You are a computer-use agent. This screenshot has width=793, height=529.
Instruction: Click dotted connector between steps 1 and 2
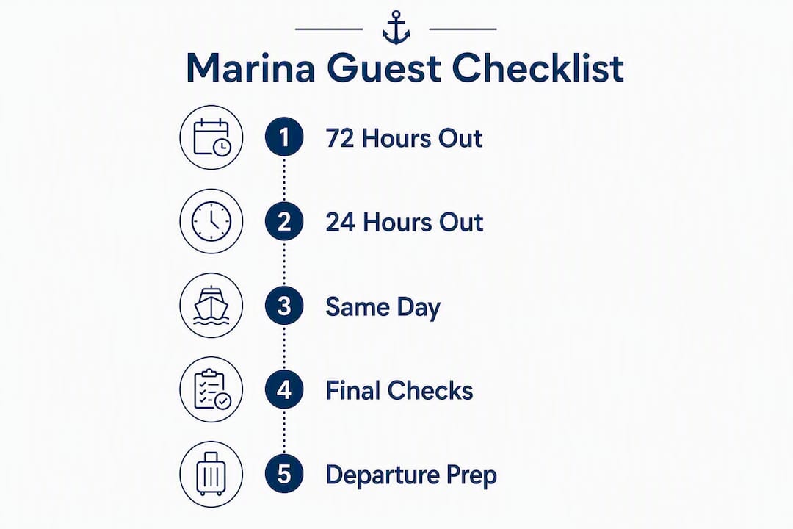[284, 180]
